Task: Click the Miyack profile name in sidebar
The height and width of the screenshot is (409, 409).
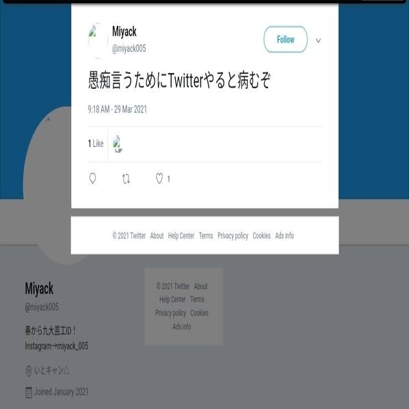Action: 39,289
